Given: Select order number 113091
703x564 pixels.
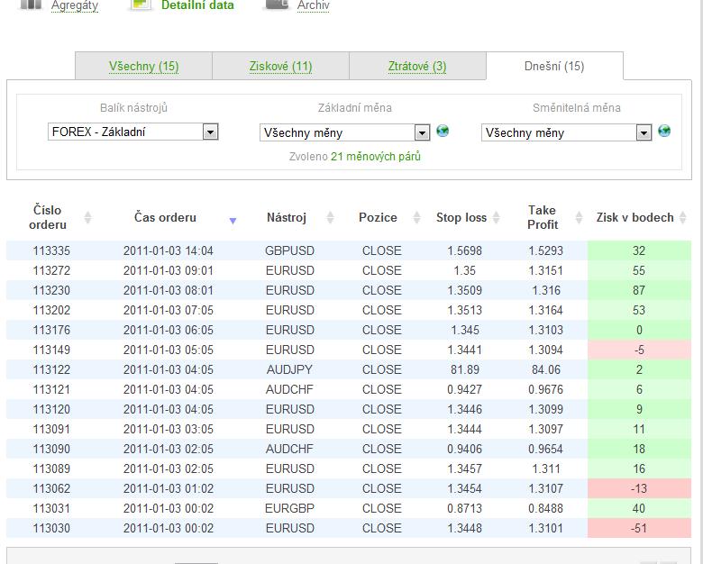Looking at the screenshot, I should coord(51,429).
